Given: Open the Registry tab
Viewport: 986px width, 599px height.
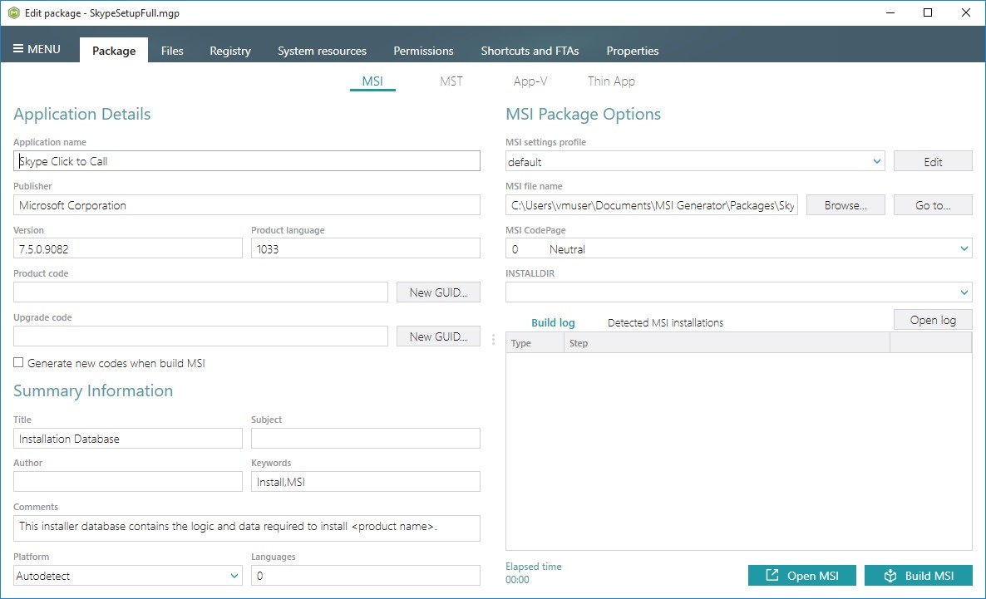Looking at the screenshot, I should point(230,51).
